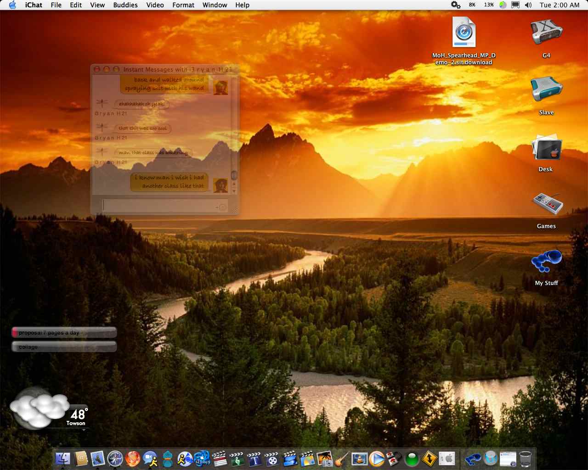Open the iChat application menu
The width and height of the screenshot is (588, 470).
(x=34, y=5)
